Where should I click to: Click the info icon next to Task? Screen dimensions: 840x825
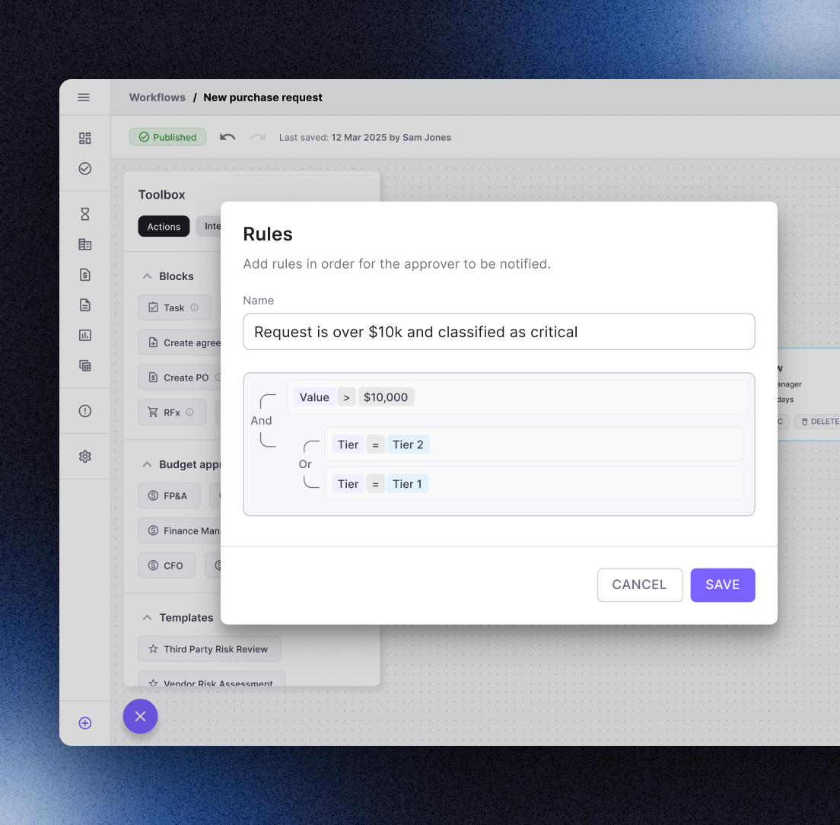[x=195, y=307]
